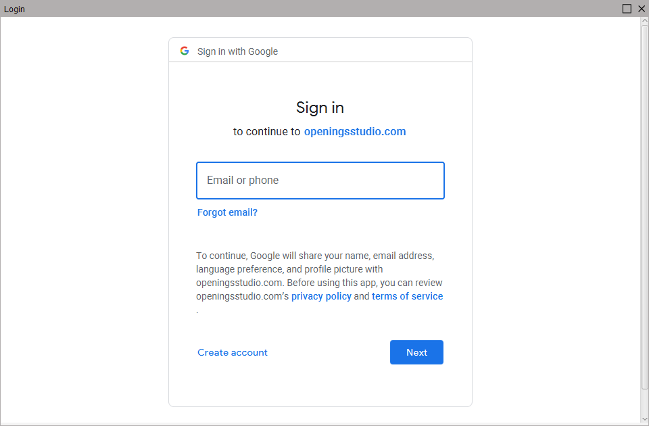Viewport: 649px width, 426px height.
Task: Click the scrollbar up arrow icon
Action: click(643, 20)
